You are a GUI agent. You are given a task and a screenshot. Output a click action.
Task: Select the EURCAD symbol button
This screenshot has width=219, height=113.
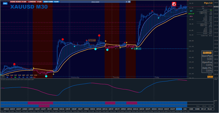click(62, 109)
